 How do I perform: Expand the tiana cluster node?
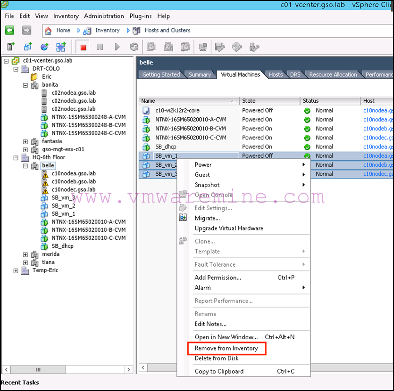pos(25,262)
